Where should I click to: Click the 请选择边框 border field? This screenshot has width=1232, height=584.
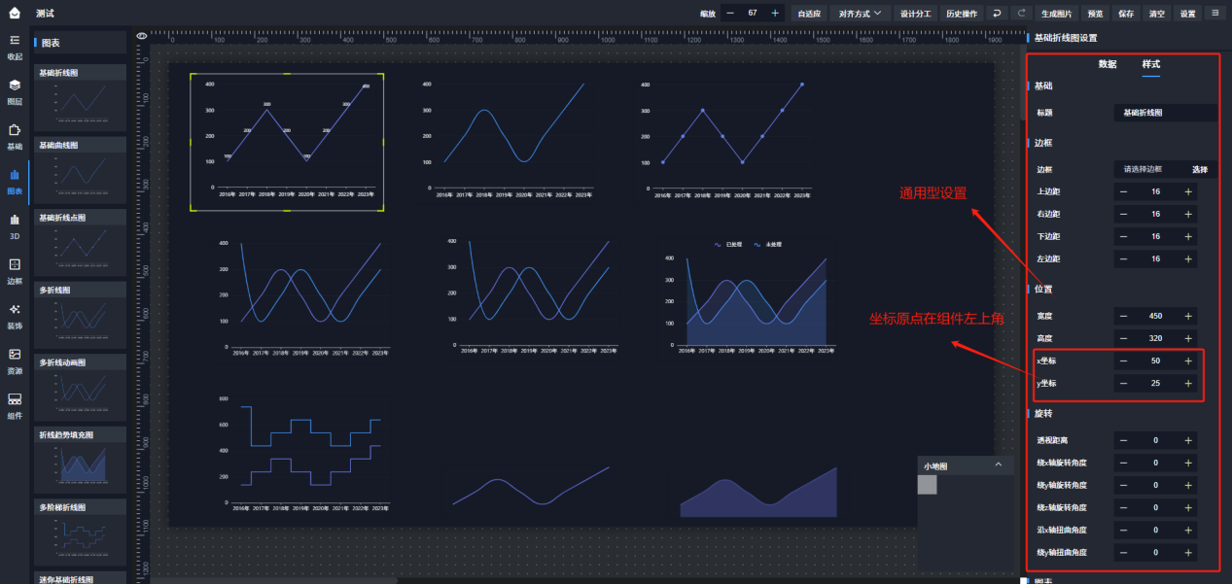tap(1149, 169)
